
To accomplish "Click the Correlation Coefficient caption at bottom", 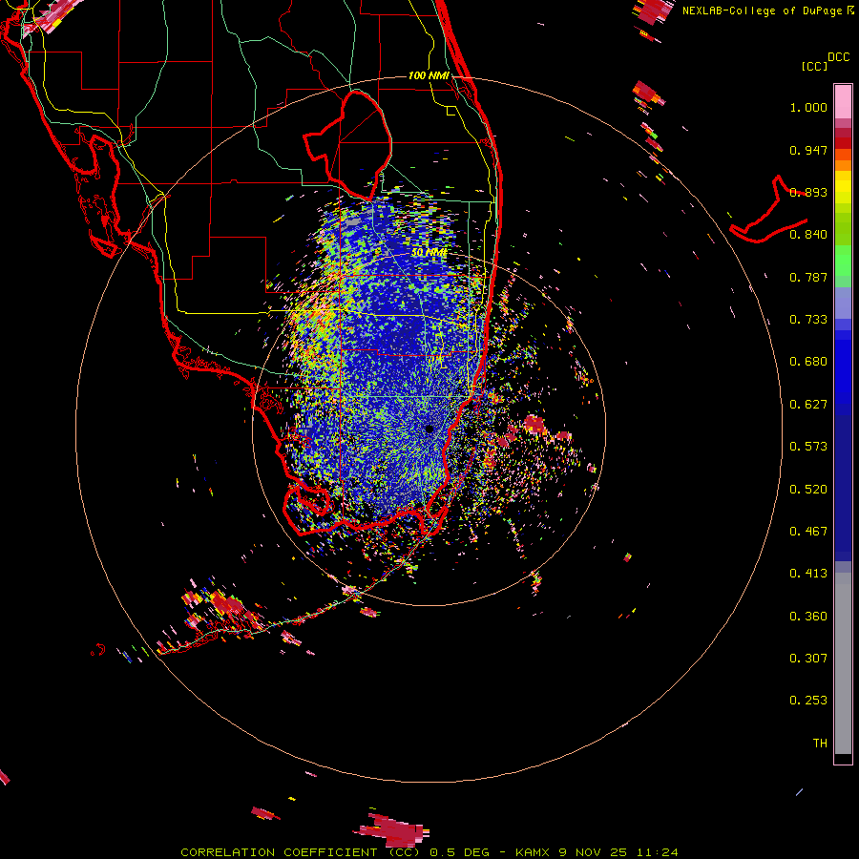I will click(429, 852).
